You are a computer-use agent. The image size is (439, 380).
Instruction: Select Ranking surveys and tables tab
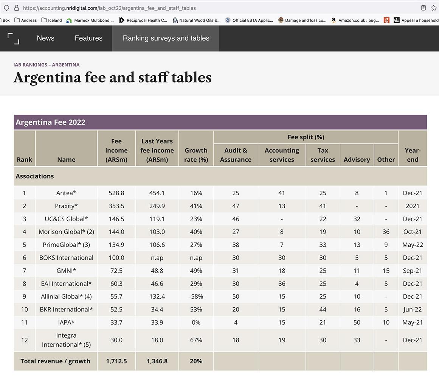click(166, 38)
